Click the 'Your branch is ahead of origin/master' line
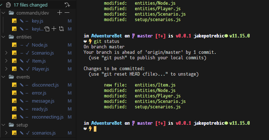Image resolution: width=269 pixels, height=140 pixels. click(x=150, y=52)
